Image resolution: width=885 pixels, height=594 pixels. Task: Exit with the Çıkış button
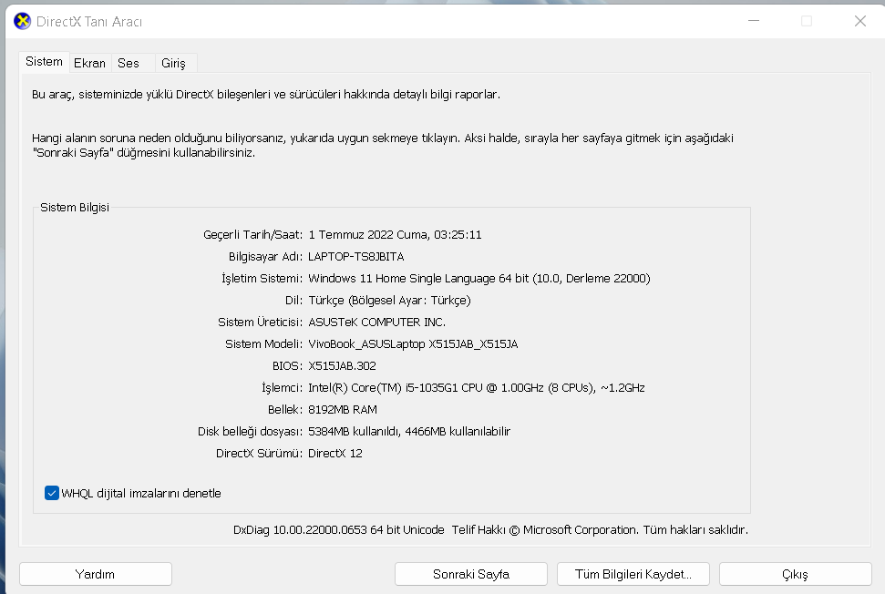click(x=796, y=574)
